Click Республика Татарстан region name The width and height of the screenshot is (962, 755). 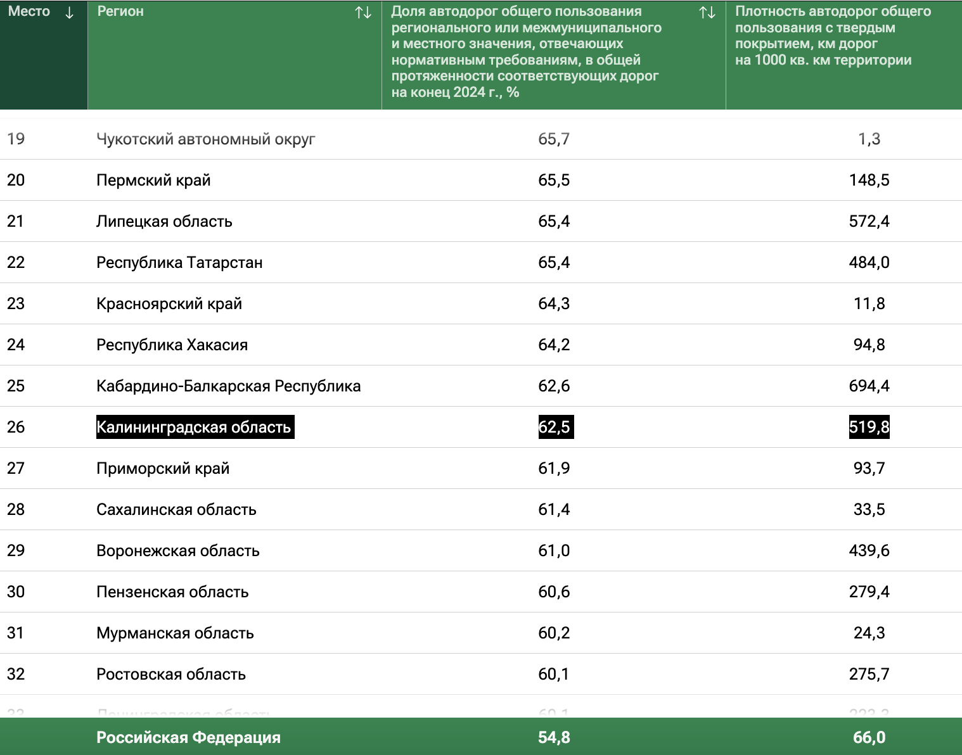point(179,262)
